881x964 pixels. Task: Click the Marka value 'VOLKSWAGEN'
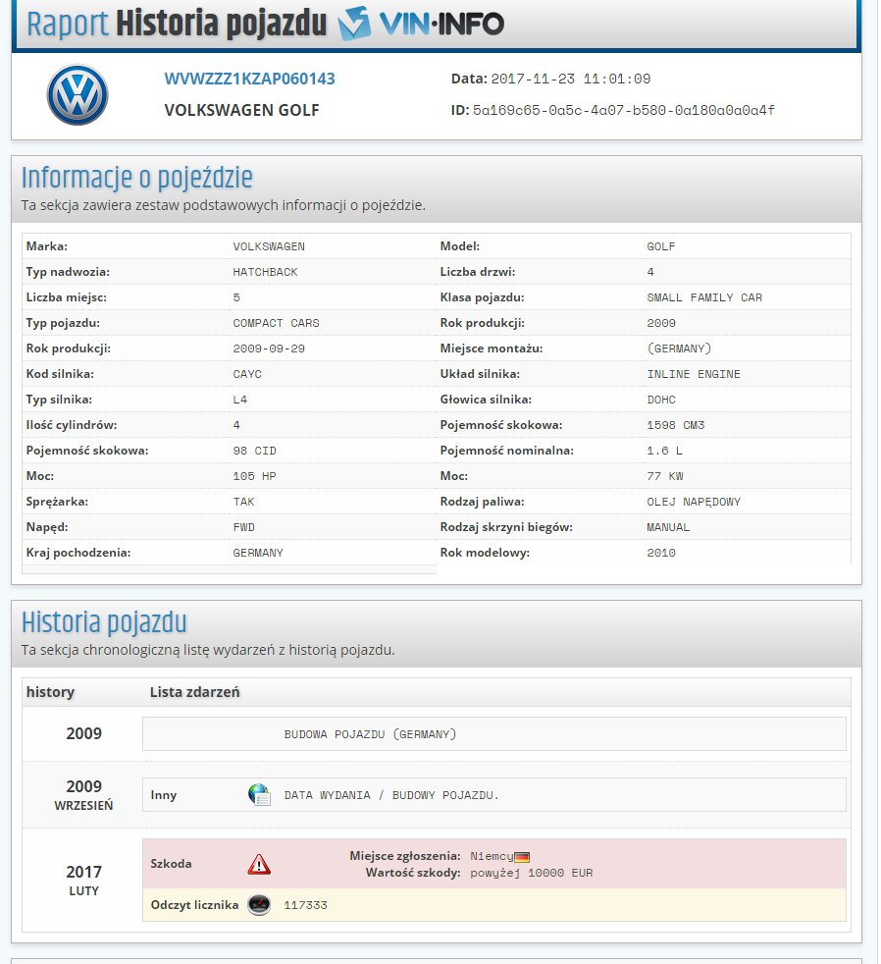point(269,246)
